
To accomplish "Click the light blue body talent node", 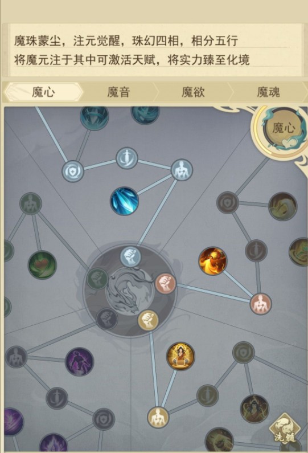I will [x=182, y=170].
